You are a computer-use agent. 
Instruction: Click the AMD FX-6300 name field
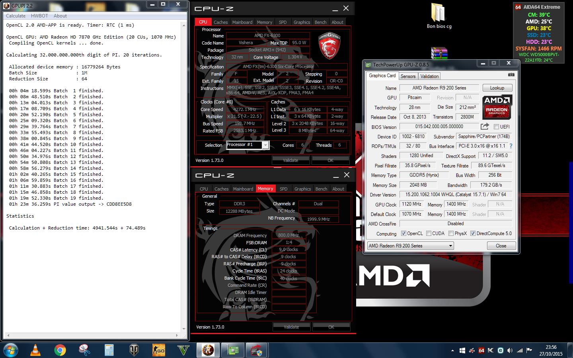coord(267,35)
